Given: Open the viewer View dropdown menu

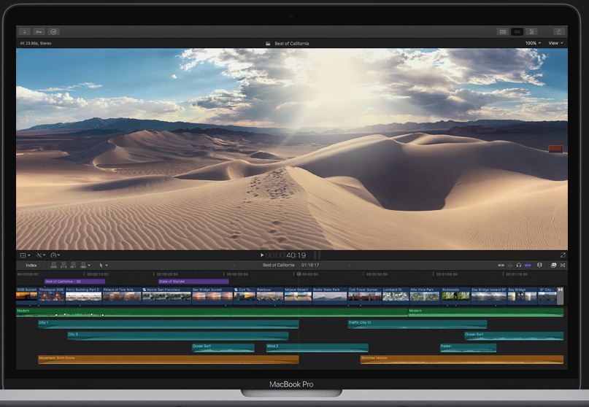Looking at the screenshot, I should click(x=555, y=43).
